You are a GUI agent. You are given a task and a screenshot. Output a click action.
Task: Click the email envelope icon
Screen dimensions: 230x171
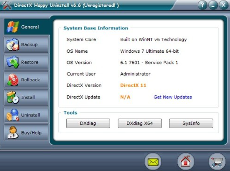pos(153,162)
